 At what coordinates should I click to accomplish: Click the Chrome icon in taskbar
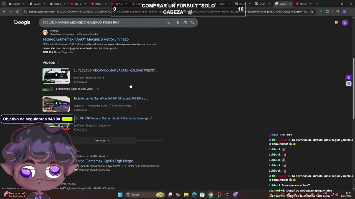tap(211, 195)
